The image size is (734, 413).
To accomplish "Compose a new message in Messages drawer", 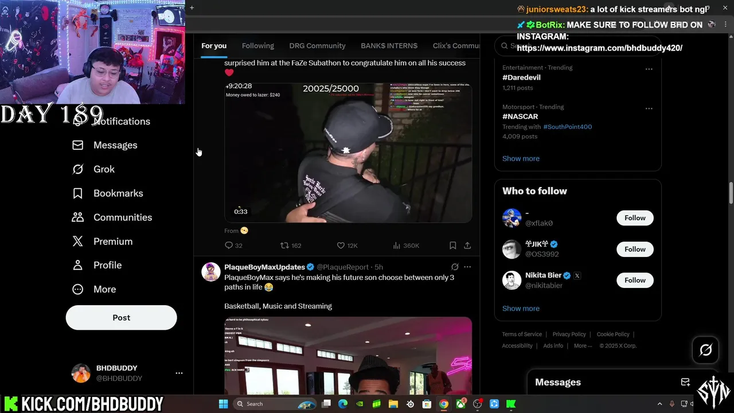I will click(x=685, y=382).
